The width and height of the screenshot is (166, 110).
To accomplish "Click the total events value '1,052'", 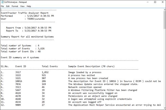I will 45,72.
